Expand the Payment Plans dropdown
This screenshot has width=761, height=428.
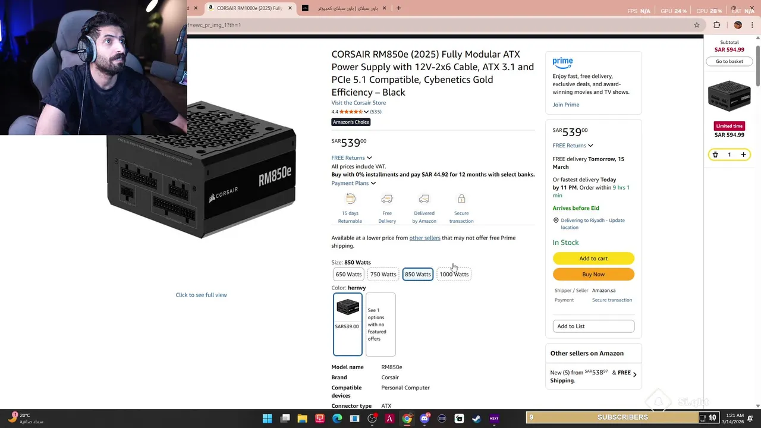click(354, 183)
